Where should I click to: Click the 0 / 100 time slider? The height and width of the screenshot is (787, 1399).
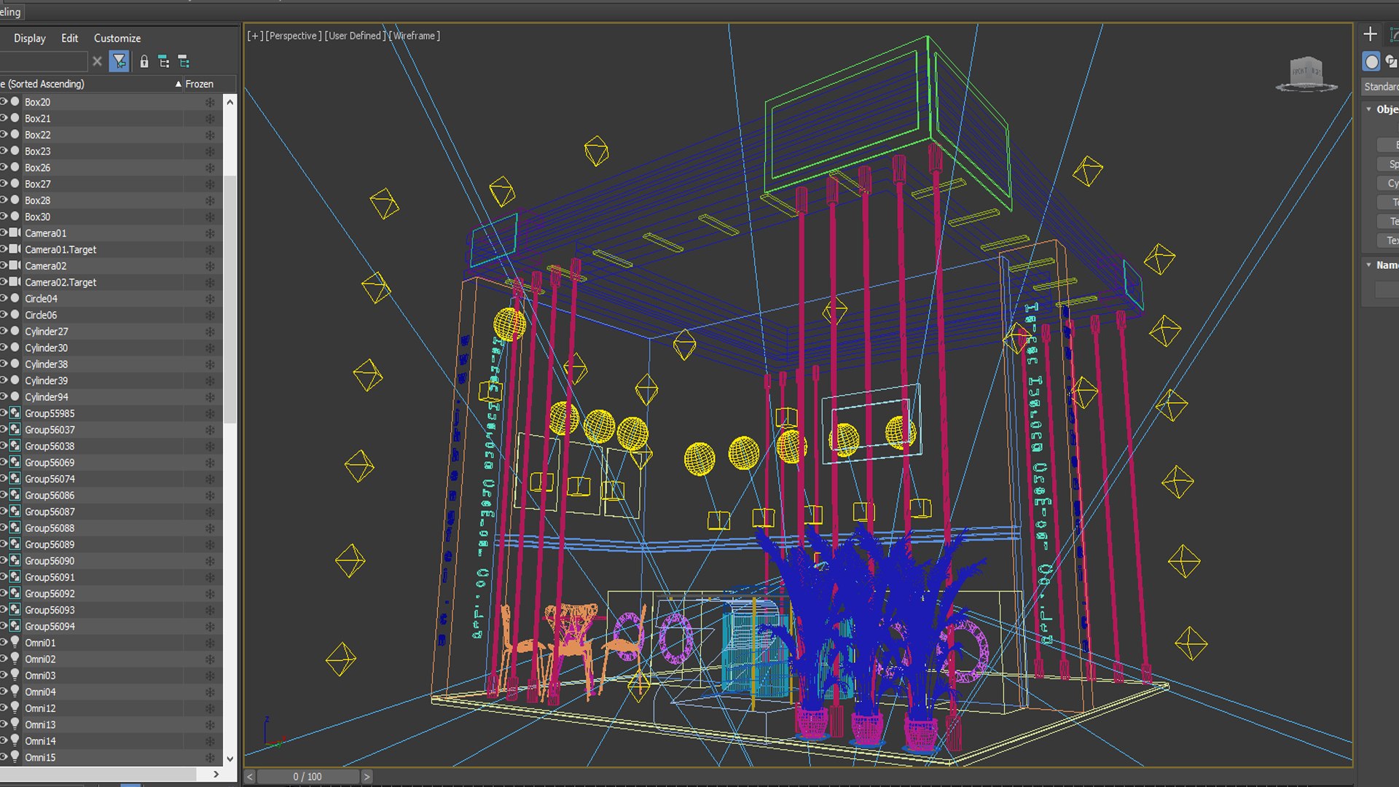(x=307, y=777)
